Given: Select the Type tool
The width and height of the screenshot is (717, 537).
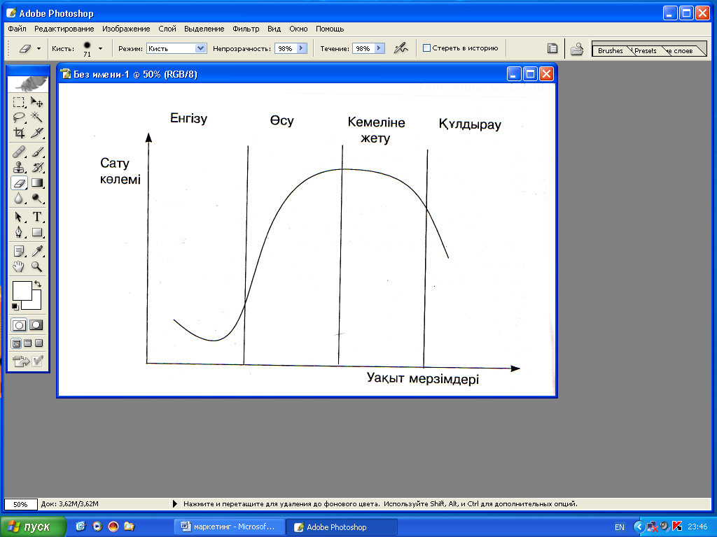Looking at the screenshot, I should (x=36, y=217).
